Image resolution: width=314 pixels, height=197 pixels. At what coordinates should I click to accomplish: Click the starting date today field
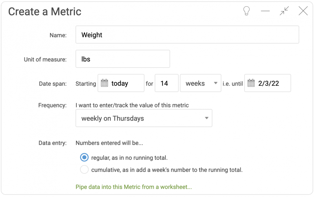point(121,83)
